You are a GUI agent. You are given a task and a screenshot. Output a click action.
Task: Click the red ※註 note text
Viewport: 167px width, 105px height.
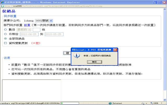pyautogui.click(x=36, y=43)
